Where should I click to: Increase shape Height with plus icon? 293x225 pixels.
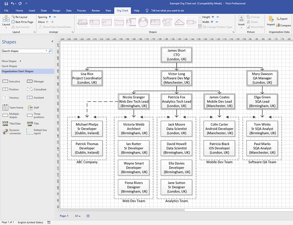pyautogui.click(x=213, y=17)
